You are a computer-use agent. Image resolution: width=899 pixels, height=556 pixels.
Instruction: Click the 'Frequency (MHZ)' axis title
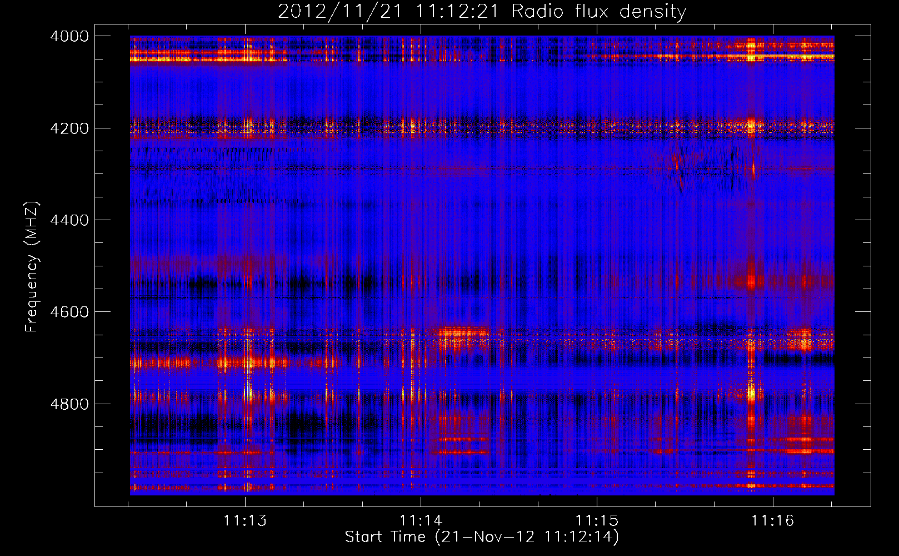32,267
